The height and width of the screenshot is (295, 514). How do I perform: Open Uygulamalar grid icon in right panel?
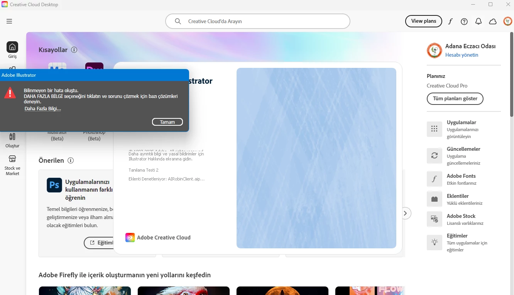pyautogui.click(x=435, y=129)
